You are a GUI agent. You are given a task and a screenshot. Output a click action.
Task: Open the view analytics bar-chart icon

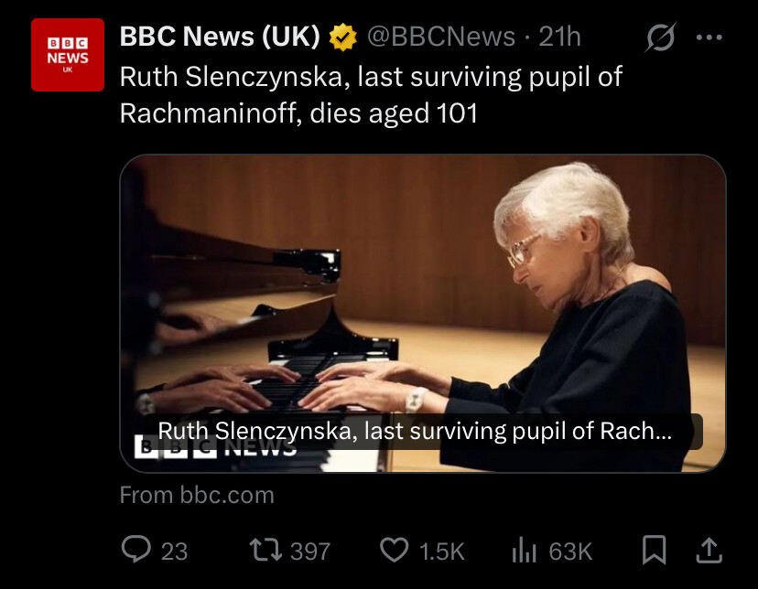pos(522,549)
